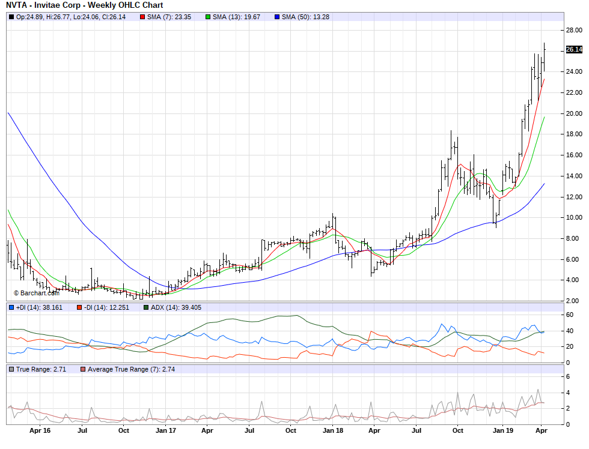Click the 24.00 price axis label
This screenshot has width=589, height=449.
click(x=574, y=71)
